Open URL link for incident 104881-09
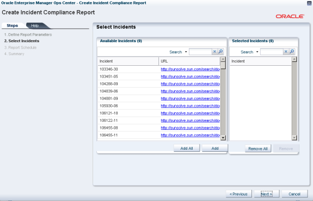 [x=190, y=98]
